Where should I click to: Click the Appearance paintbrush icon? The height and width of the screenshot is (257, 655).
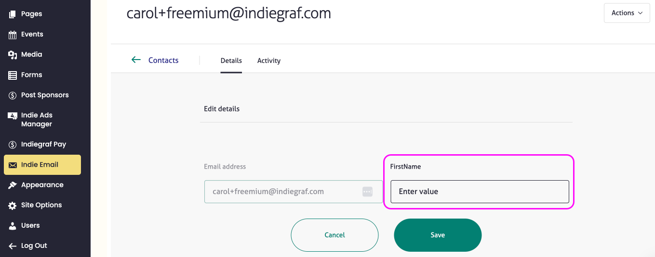pyautogui.click(x=13, y=185)
